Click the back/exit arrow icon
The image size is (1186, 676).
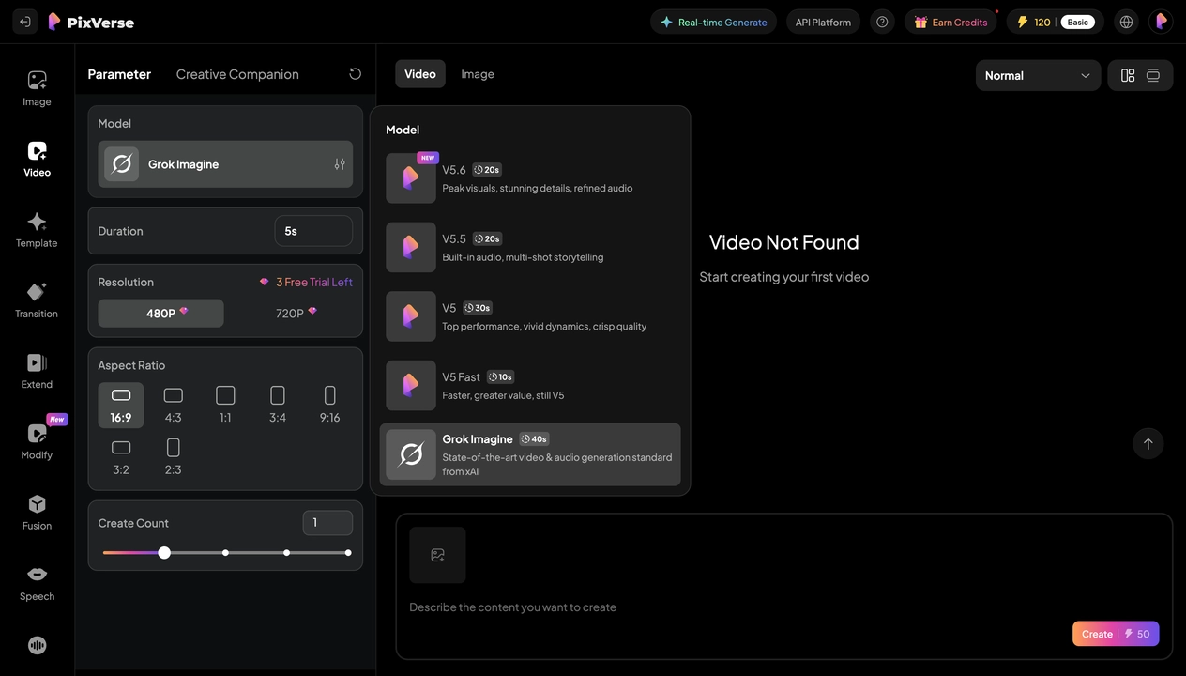[x=25, y=22]
